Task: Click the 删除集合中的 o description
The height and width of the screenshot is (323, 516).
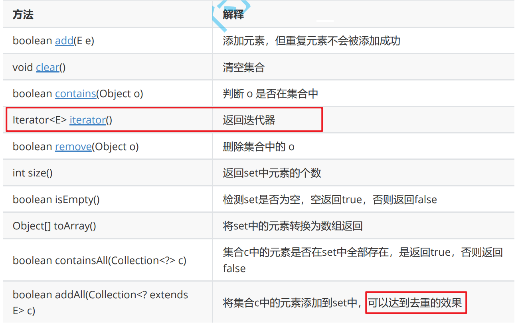Action: point(259,147)
